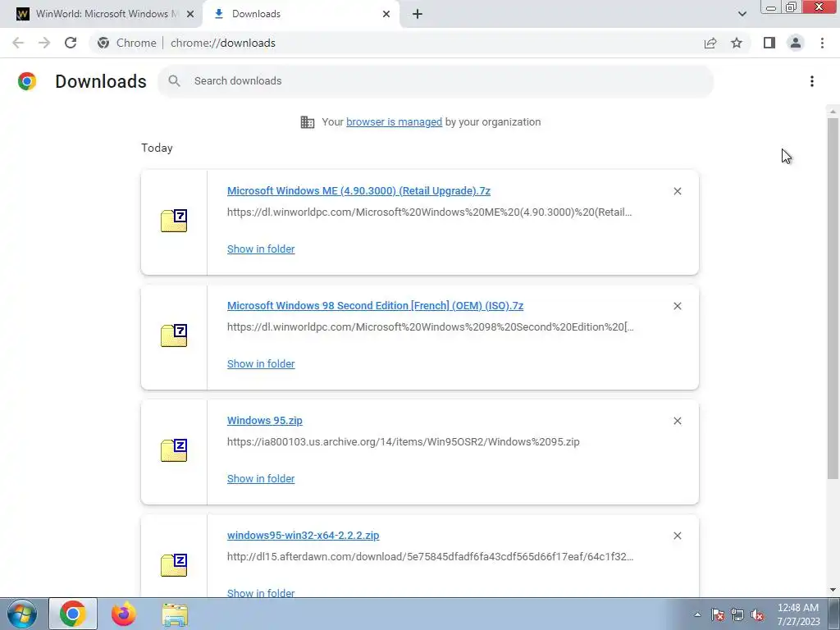
Task: Select the Downloads tab
Action: [x=300, y=14]
